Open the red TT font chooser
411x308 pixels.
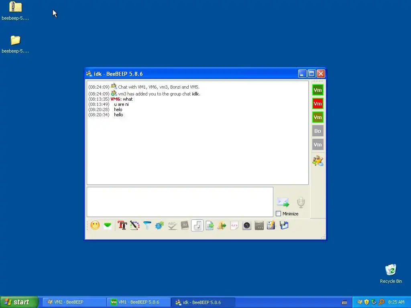click(122, 225)
